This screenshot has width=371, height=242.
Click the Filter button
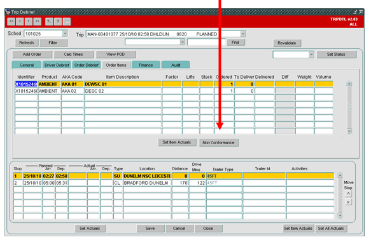[53, 43]
